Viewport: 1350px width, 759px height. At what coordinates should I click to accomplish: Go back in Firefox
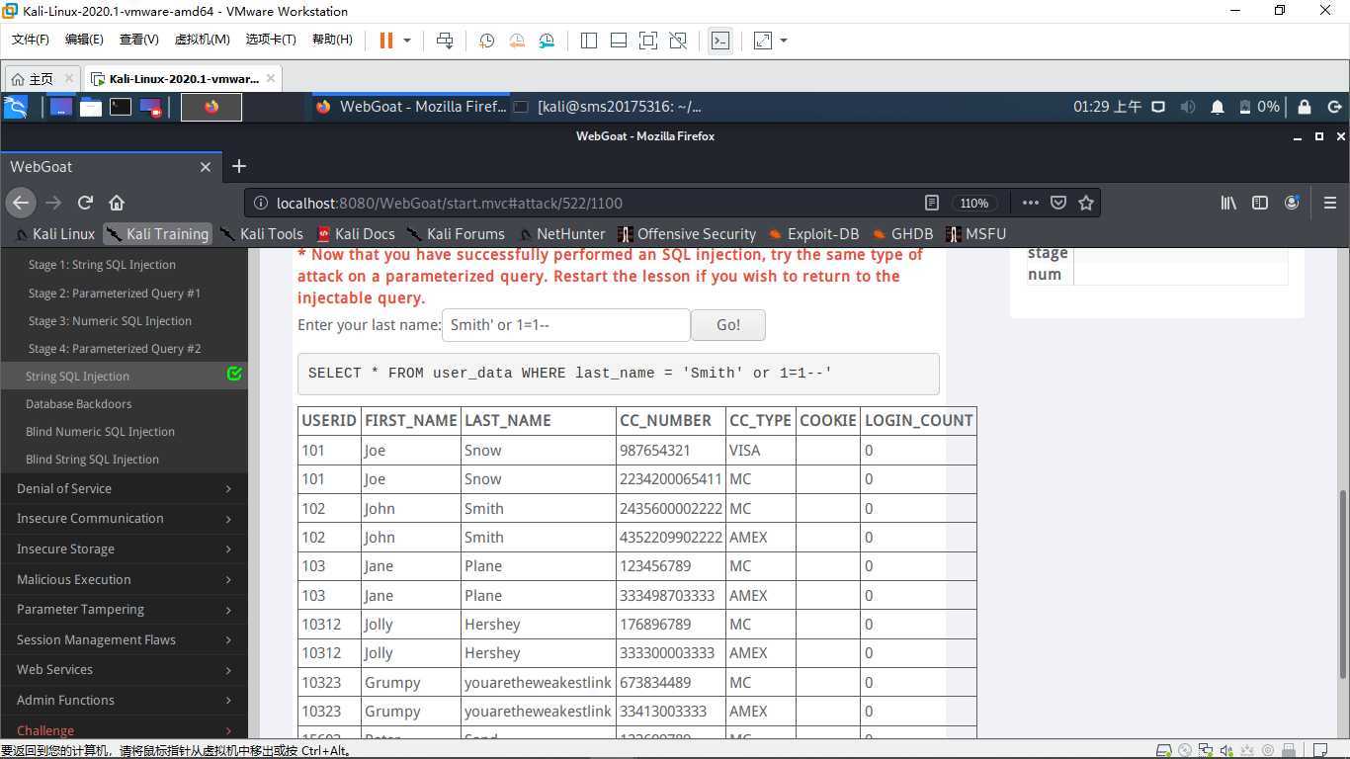click(21, 203)
